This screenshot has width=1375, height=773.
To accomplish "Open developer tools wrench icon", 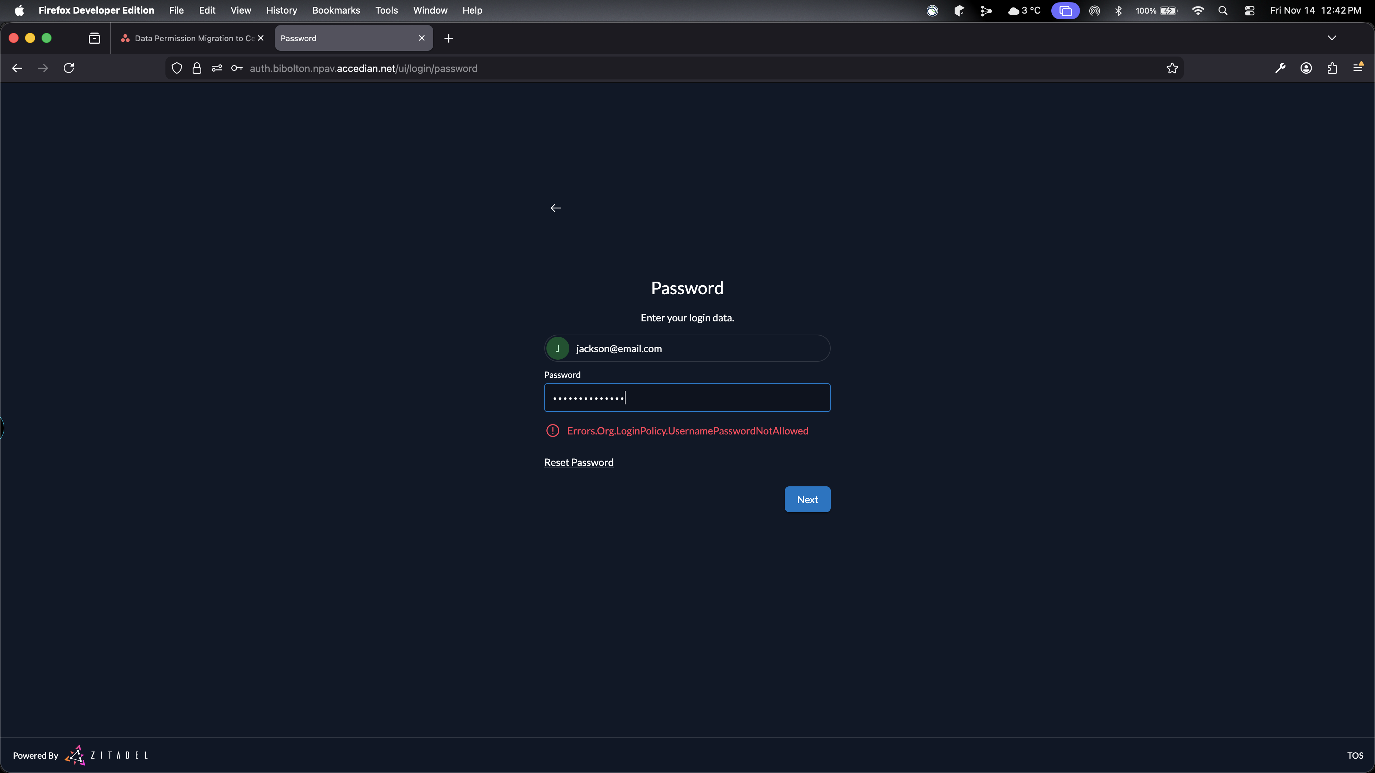I will coord(1280,68).
